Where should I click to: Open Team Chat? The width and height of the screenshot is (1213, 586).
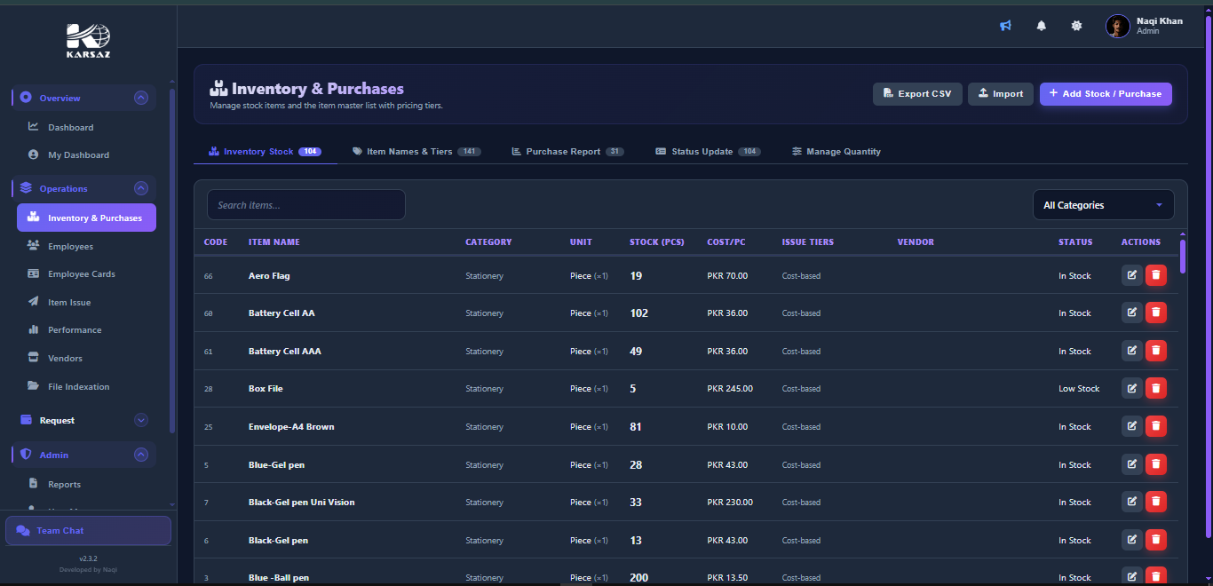(88, 530)
